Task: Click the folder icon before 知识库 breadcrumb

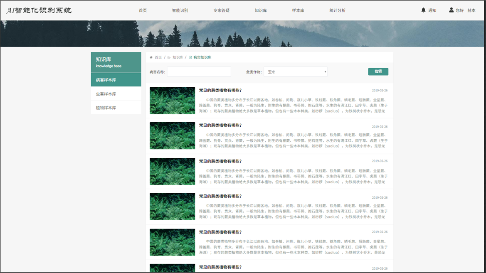Action: click(169, 57)
